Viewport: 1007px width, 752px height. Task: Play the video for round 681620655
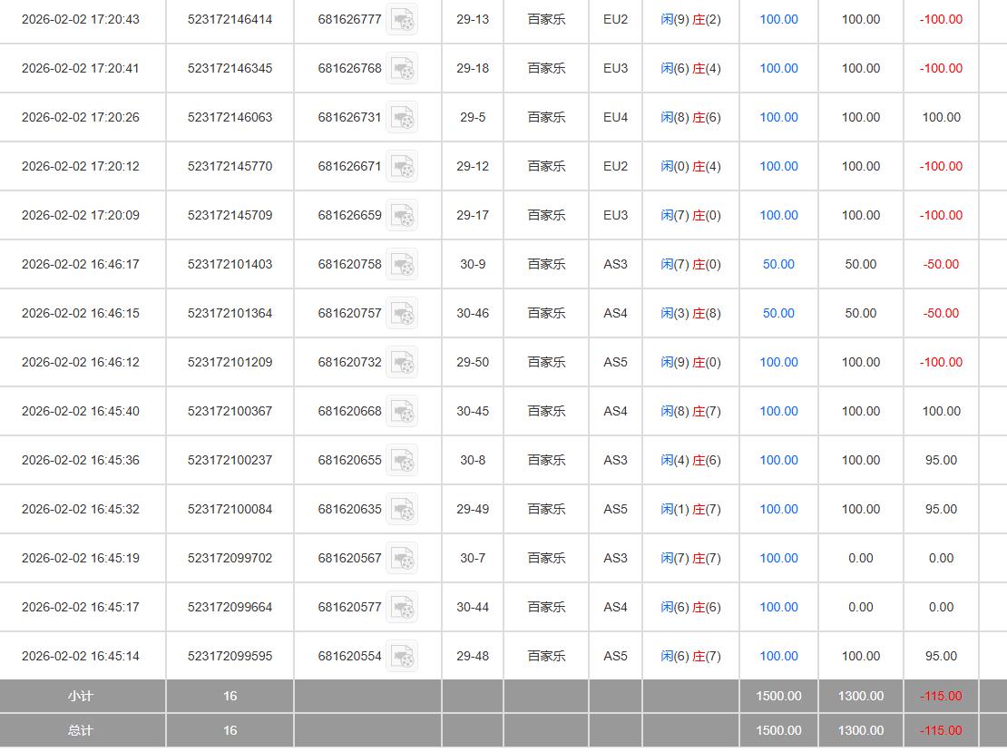point(402,460)
